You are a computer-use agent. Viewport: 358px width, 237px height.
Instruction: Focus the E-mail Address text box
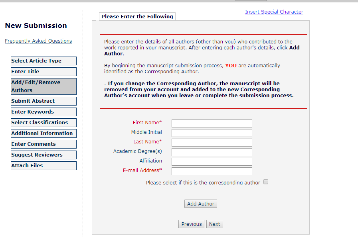point(212,171)
